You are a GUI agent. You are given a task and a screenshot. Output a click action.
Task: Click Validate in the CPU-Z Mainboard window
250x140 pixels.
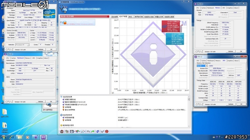tap(41, 101)
